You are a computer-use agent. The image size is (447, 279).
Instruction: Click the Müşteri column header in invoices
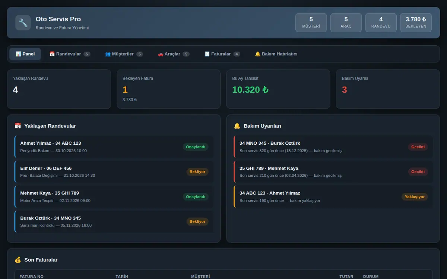[x=200, y=276]
